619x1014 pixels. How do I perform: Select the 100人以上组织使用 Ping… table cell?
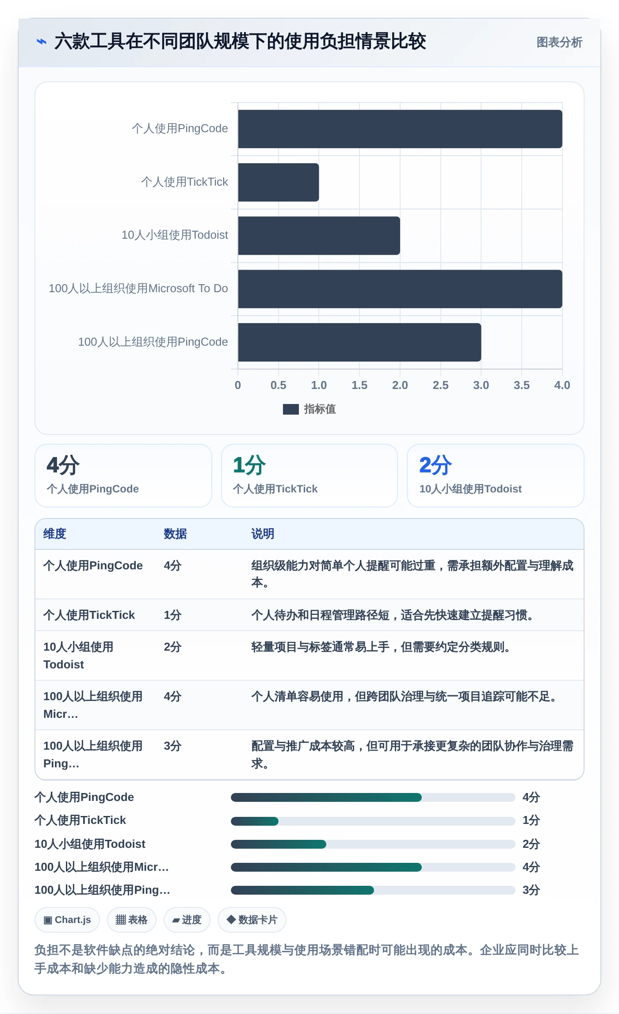point(93,755)
